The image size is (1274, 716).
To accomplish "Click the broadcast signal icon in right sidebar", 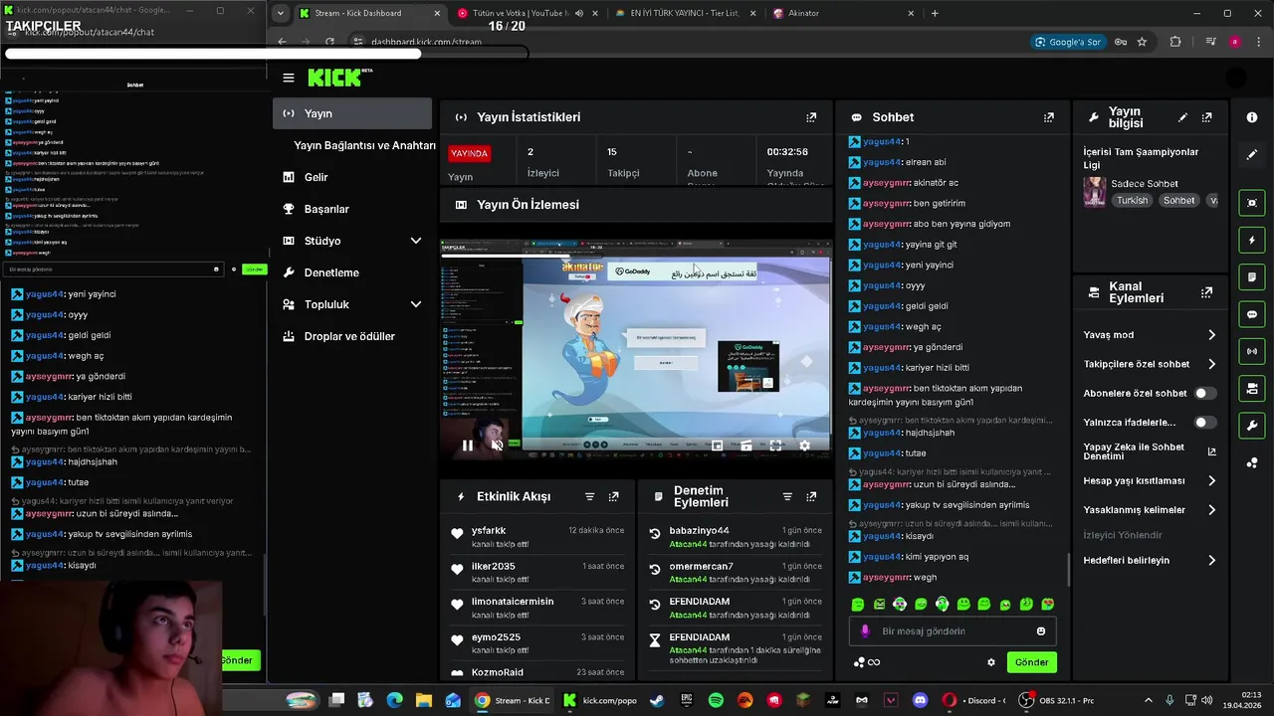I will click(x=1252, y=351).
